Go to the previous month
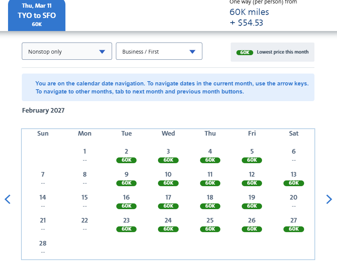 tap(8, 199)
